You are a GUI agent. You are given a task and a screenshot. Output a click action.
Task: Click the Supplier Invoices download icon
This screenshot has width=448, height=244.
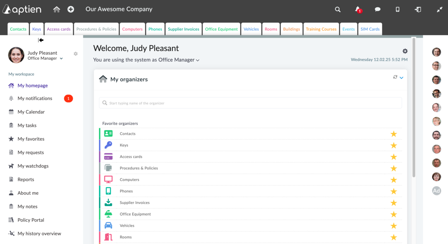click(x=108, y=203)
